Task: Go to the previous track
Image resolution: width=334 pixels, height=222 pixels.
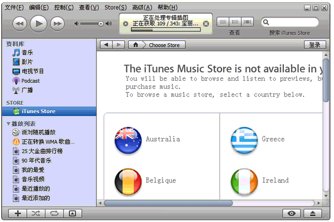Action: coord(20,23)
